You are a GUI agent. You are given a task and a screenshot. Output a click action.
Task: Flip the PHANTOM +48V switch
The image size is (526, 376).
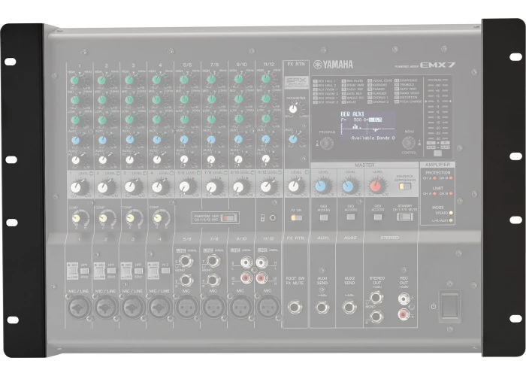pyautogui.click(x=229, y=218)
